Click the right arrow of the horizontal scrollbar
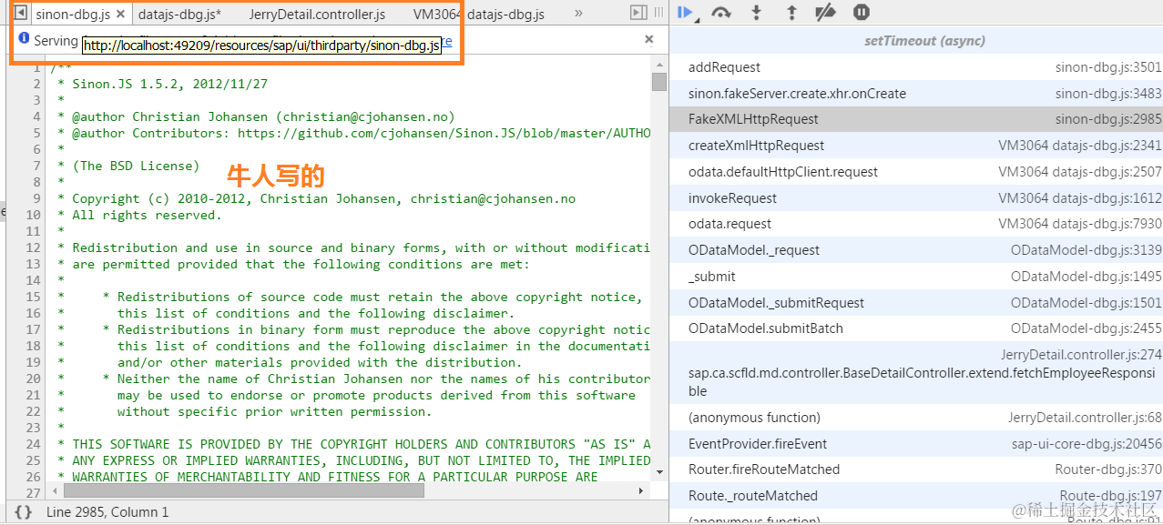Image resolution: width=1163 pixels, height=525 pixels. 643,490
